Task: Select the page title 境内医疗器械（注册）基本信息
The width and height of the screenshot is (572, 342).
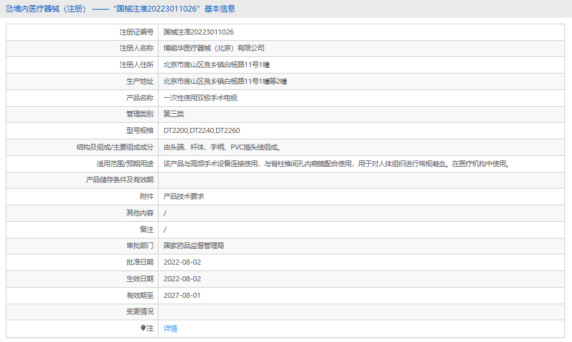Action: click(124, 9)
